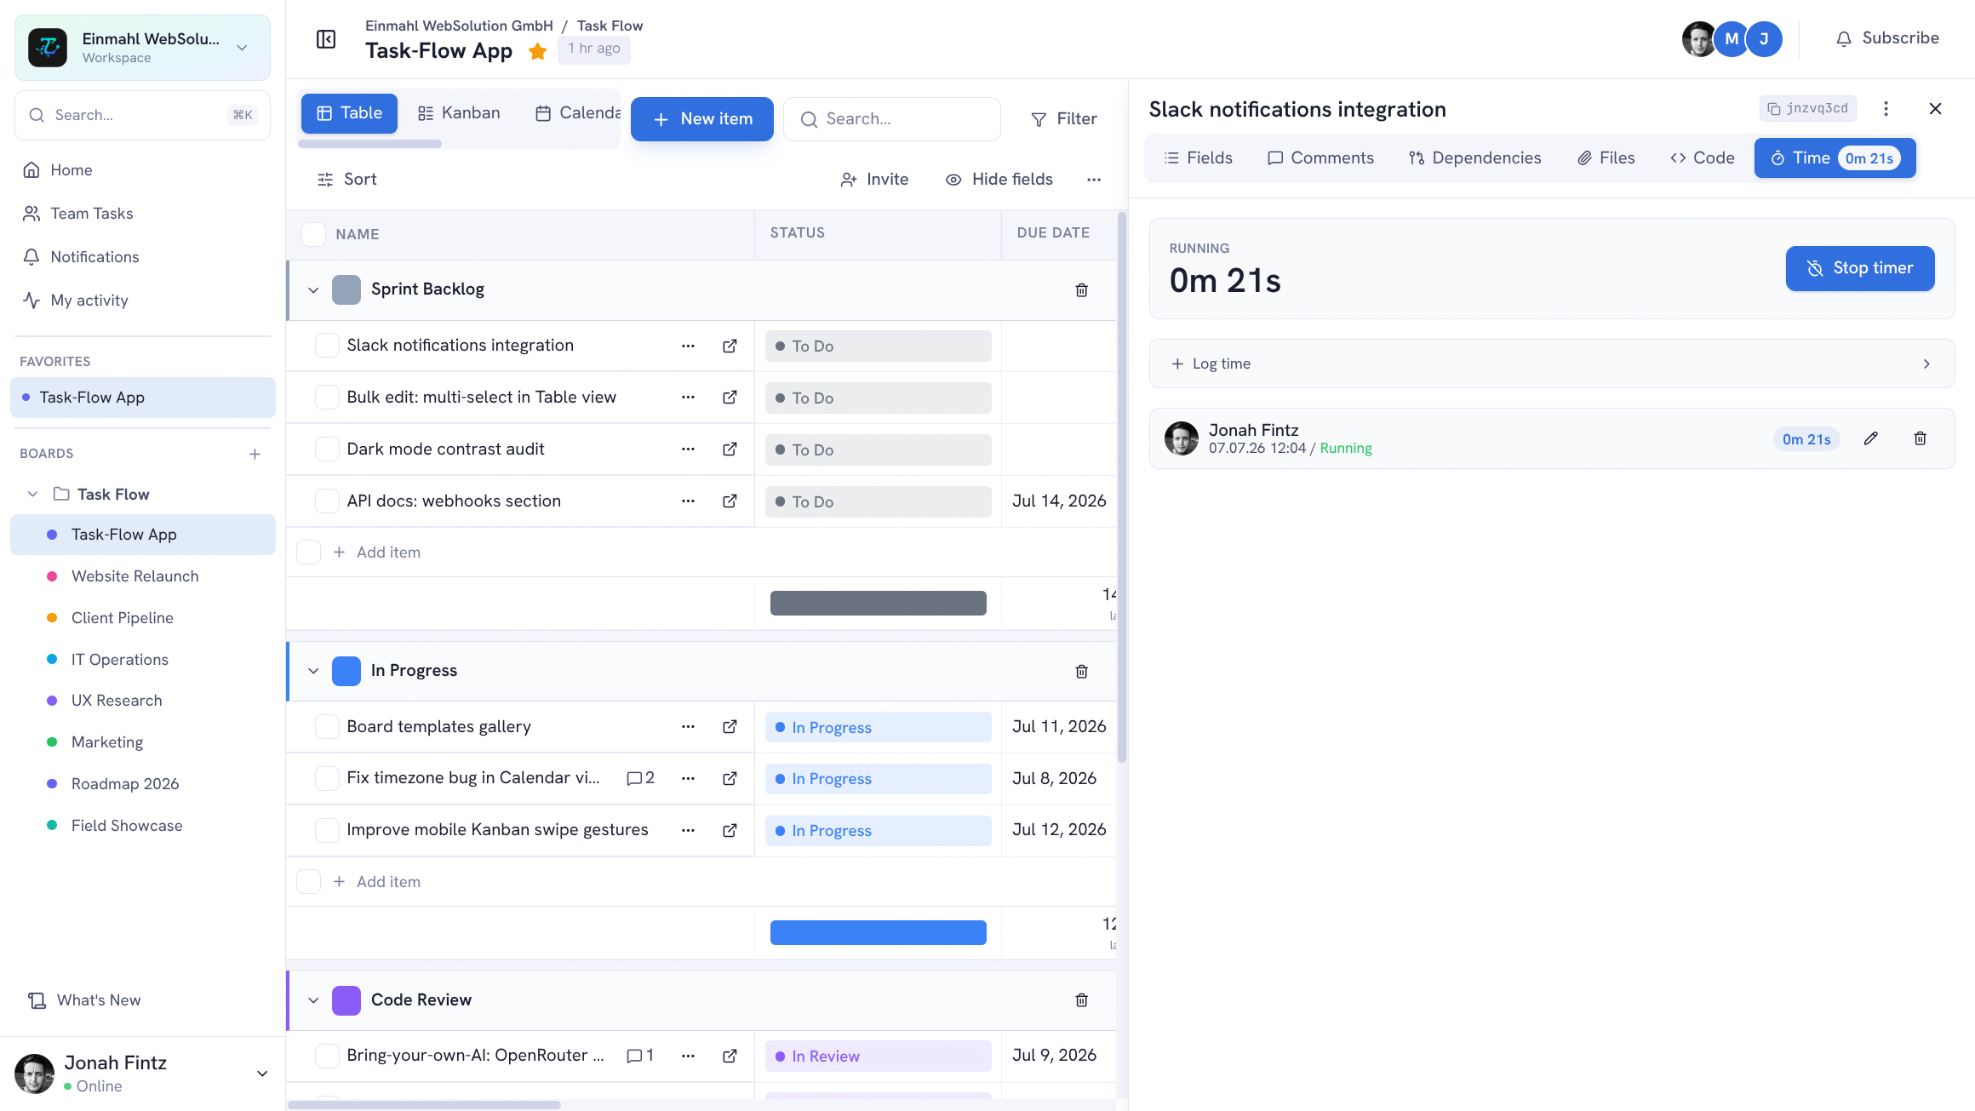This screenshot has height=1111, width=1975.
Task: Open more options for Dark mode contrast audit
Action: click(x=688, y=450)
